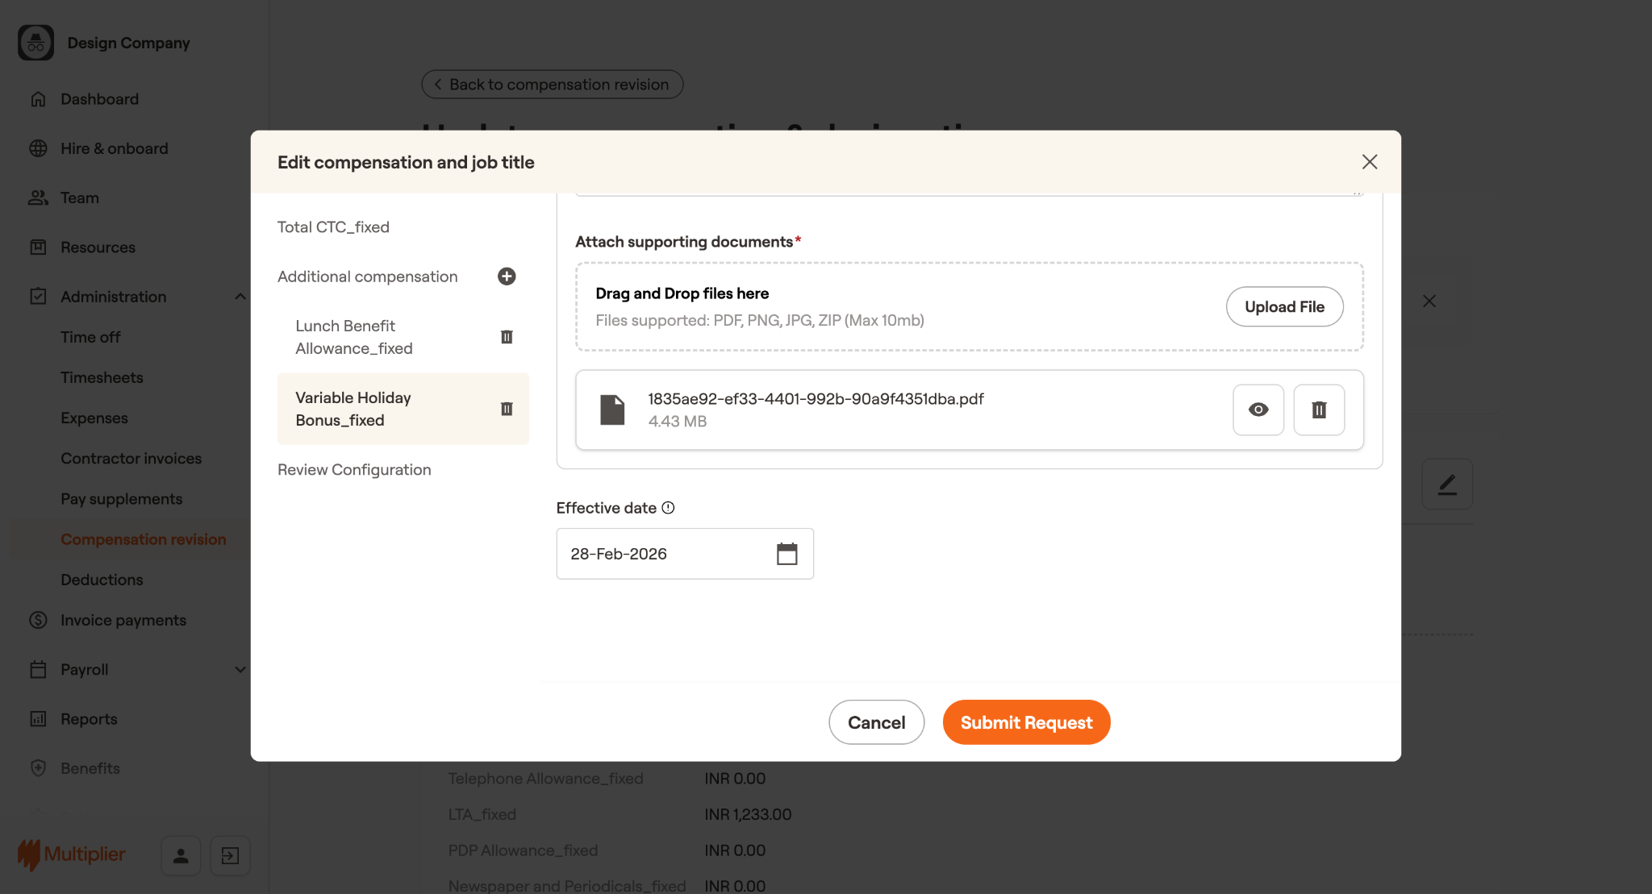
Task: Close the Edit compensation dialog
Action: [1369, 162]
